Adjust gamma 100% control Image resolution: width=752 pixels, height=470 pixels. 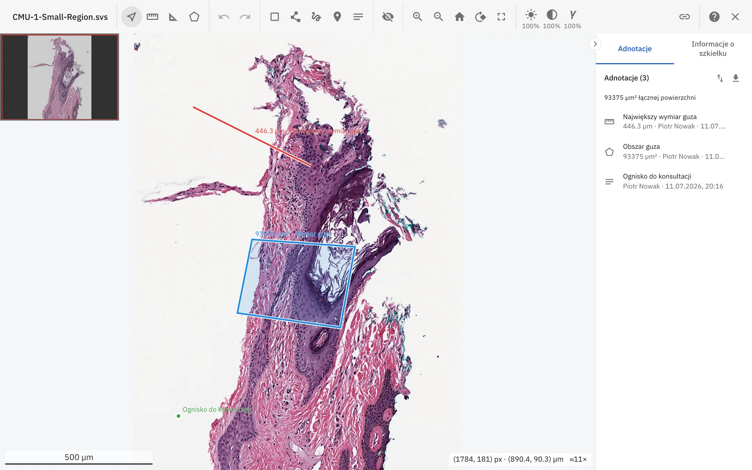573,19
